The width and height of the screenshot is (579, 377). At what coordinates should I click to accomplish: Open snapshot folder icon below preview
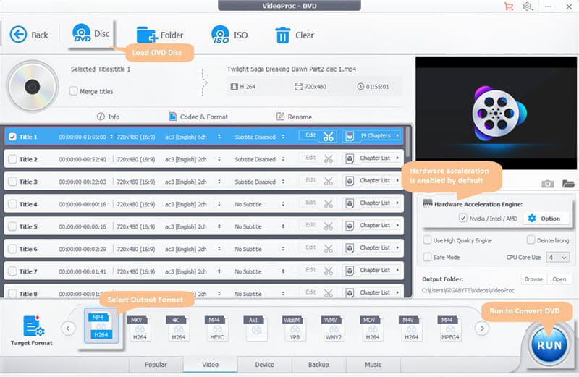[x=568, y=184]
